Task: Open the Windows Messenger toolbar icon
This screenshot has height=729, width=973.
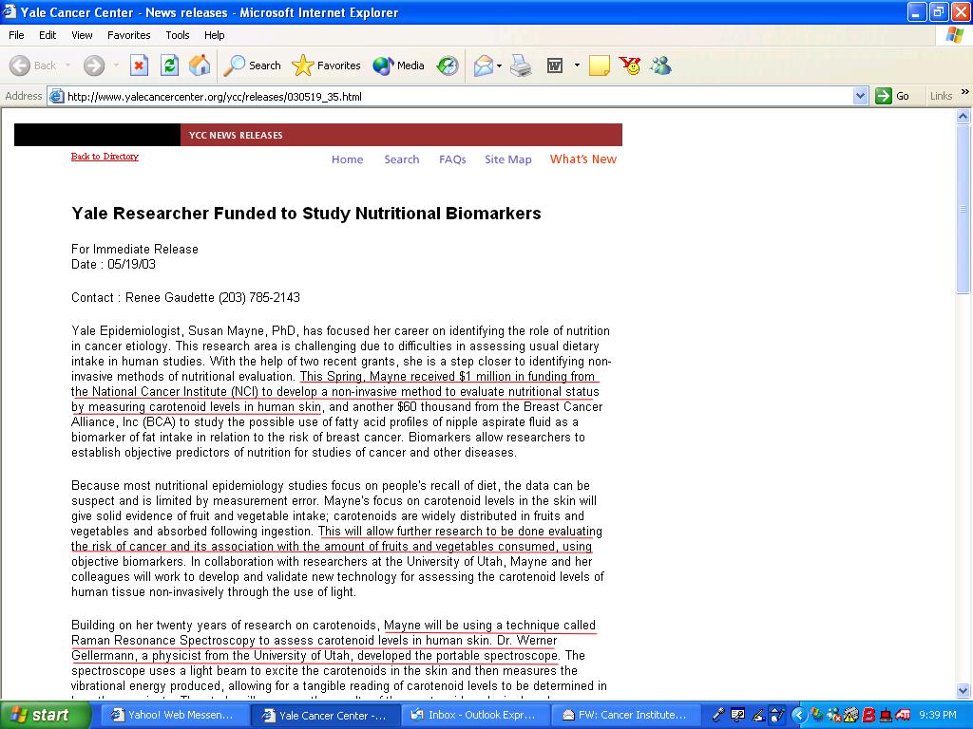Action: coord(661,65)
